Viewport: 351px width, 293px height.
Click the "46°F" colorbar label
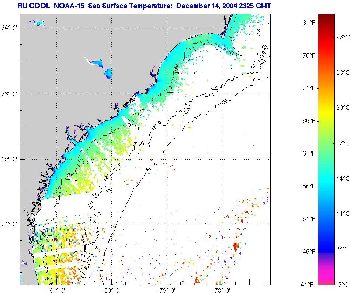tap(309, 252)
